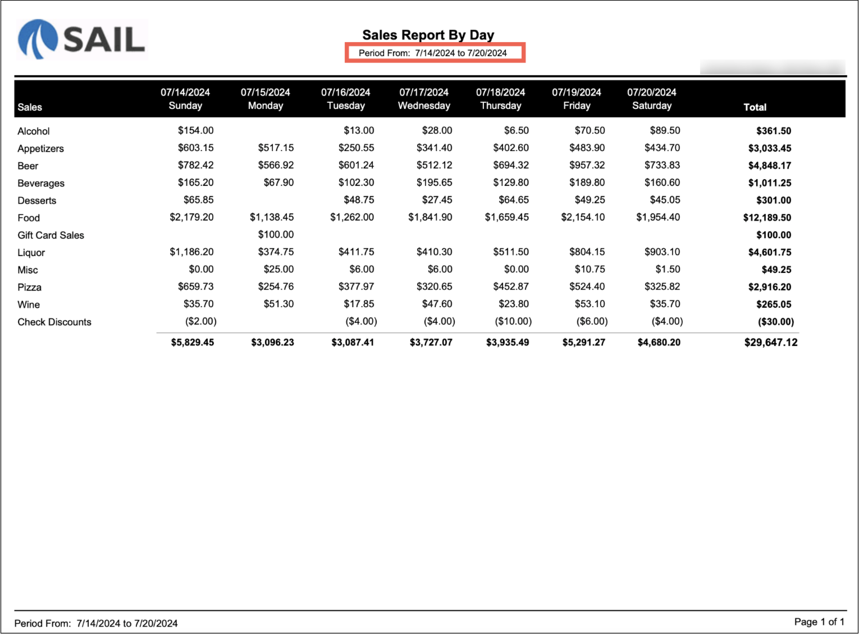Click the 07/20/2024 Saturday column header
Image resolution: width=859 pixels, height=634 pixels.
pyautogui.click(x=652, y=99)
